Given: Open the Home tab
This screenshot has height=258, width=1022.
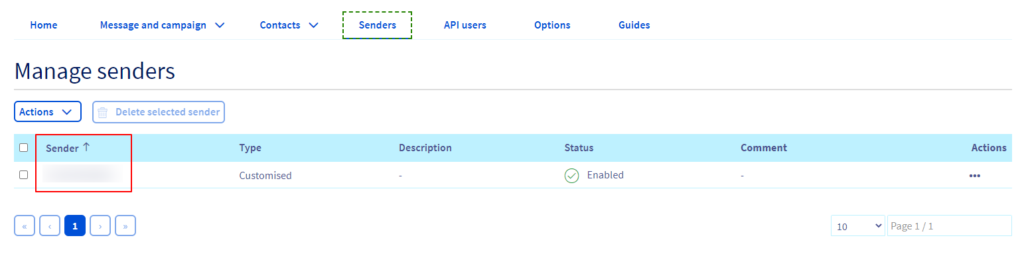Looking at the screenshot, I should point(44,25).
